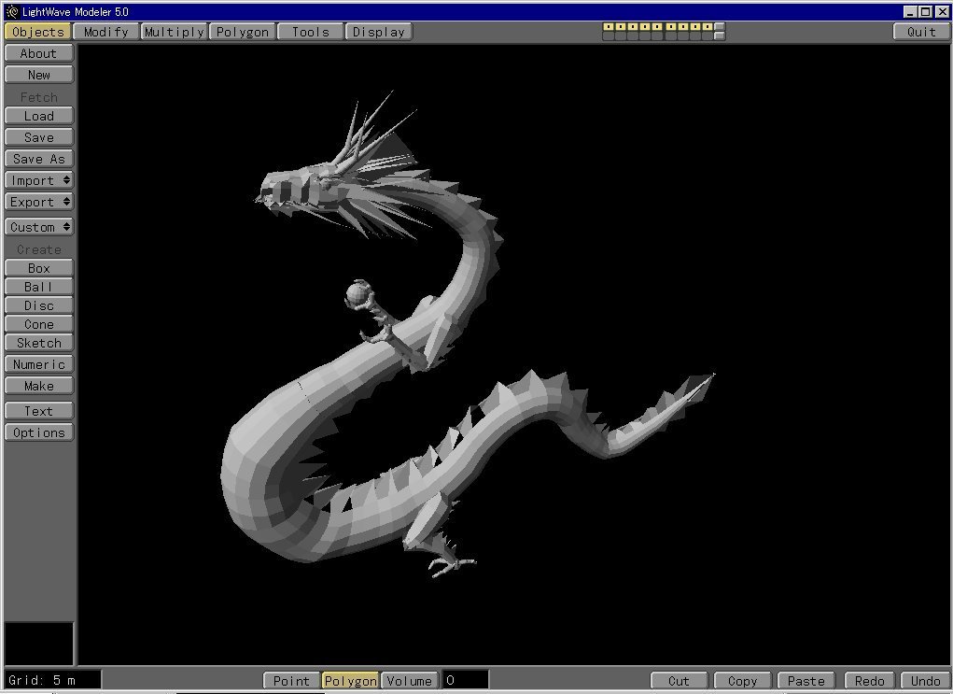
Task: Switch to Volume selection mode
Action: click(409, 681)
